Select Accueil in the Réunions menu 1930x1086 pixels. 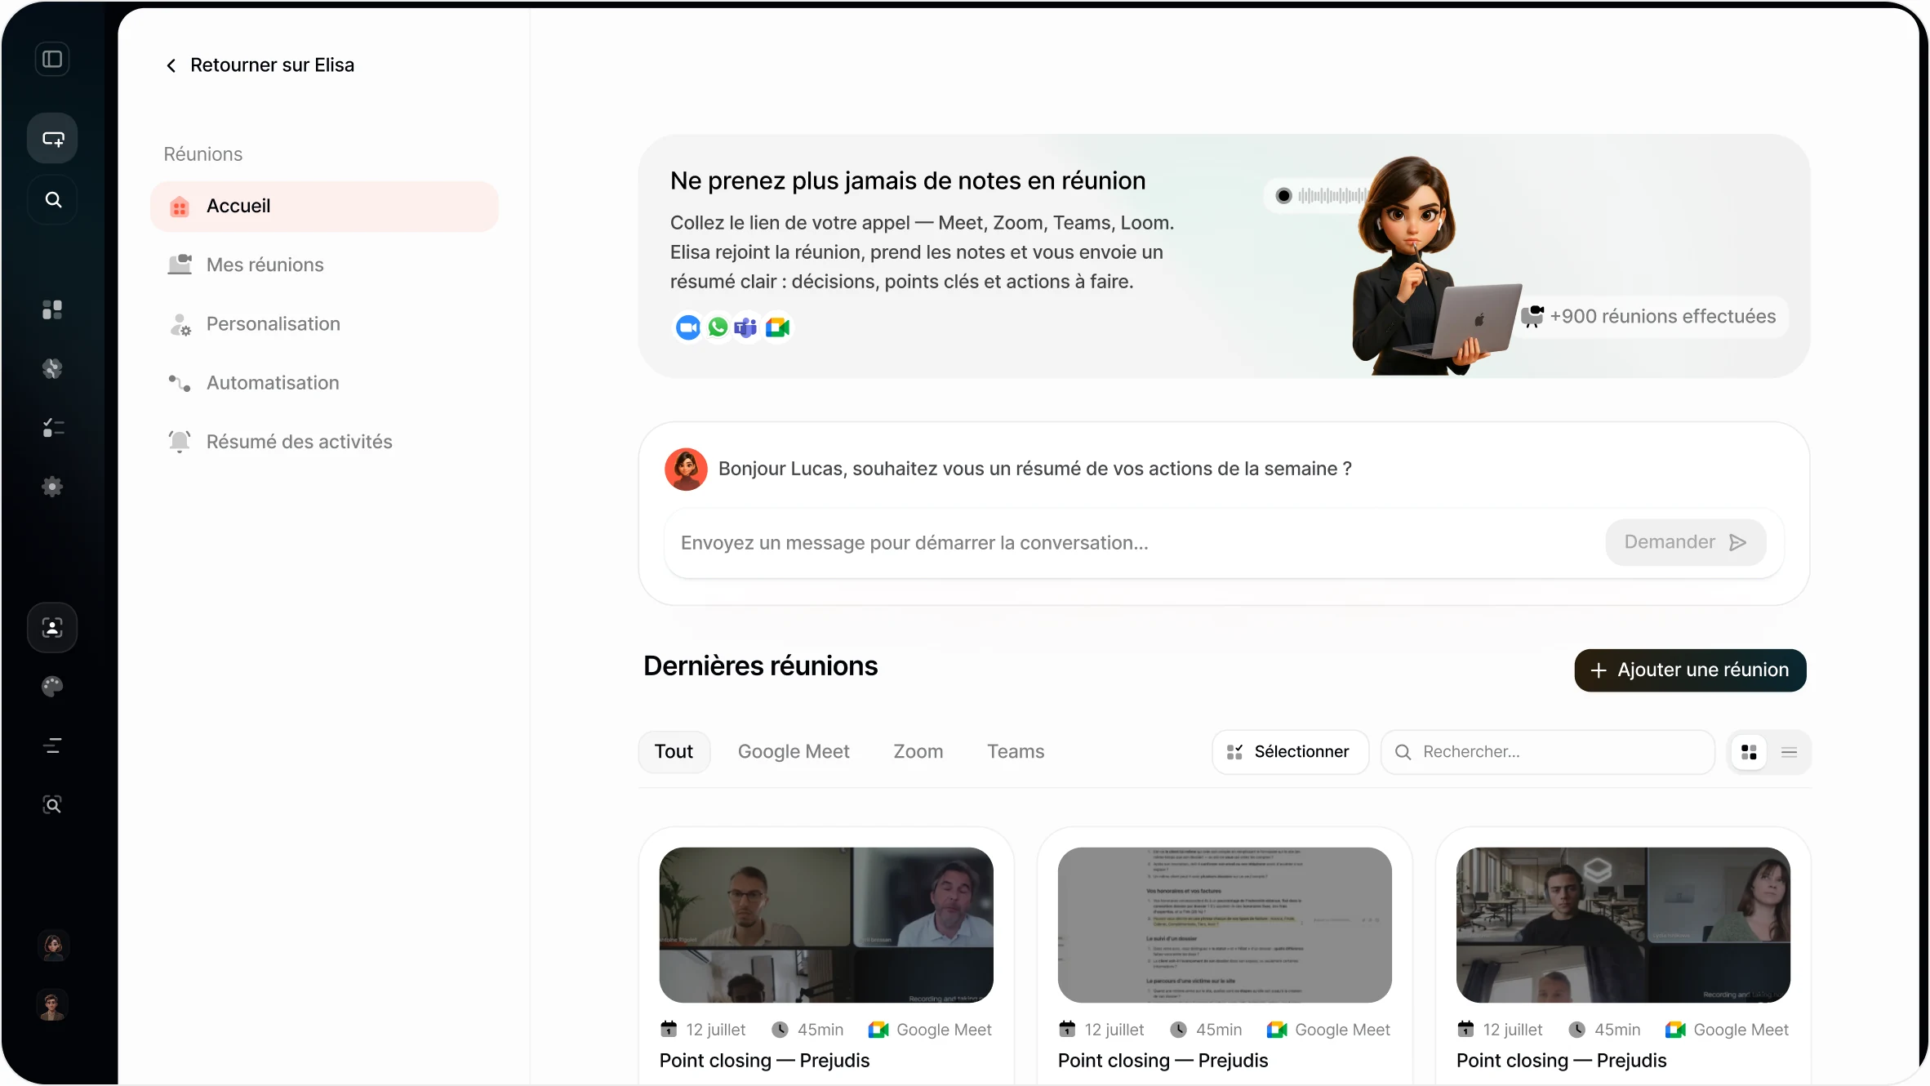[x=324, y=206]
